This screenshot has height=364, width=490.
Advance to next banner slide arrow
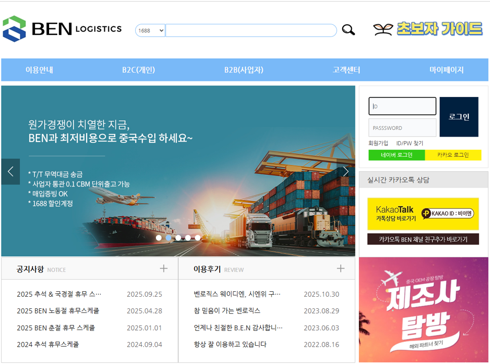tap(346, 171)
